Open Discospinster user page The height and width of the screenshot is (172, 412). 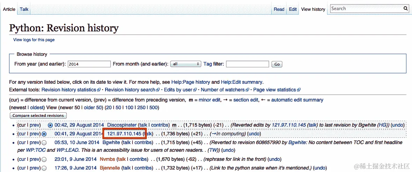pyautogui.click(x=122, y=125)
